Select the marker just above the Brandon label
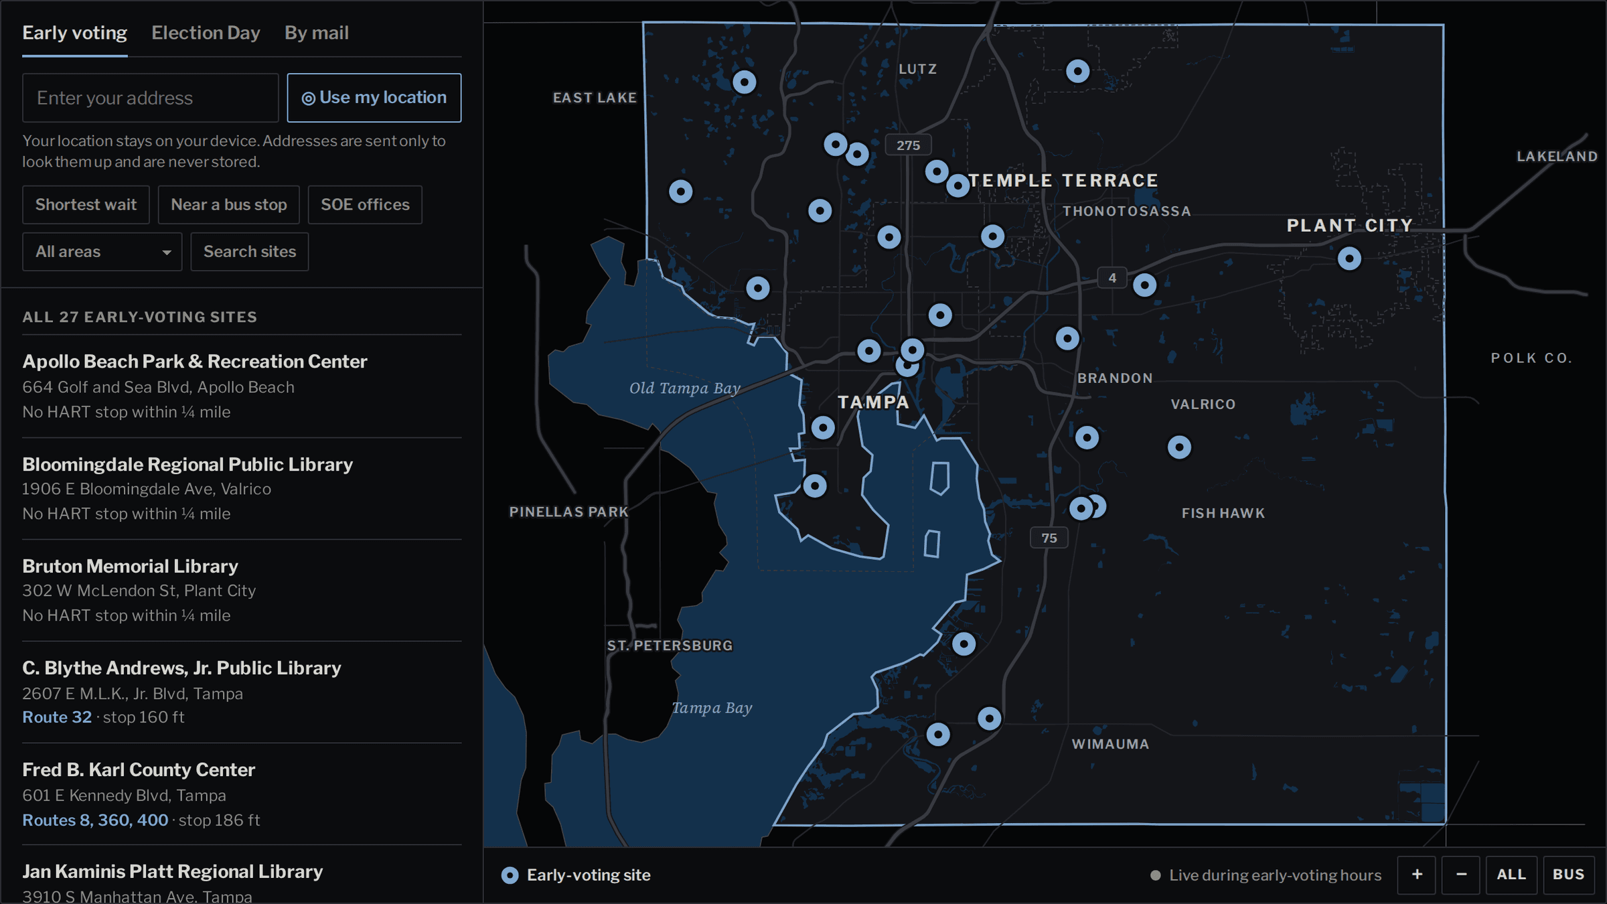 [x=1067, y=338]
